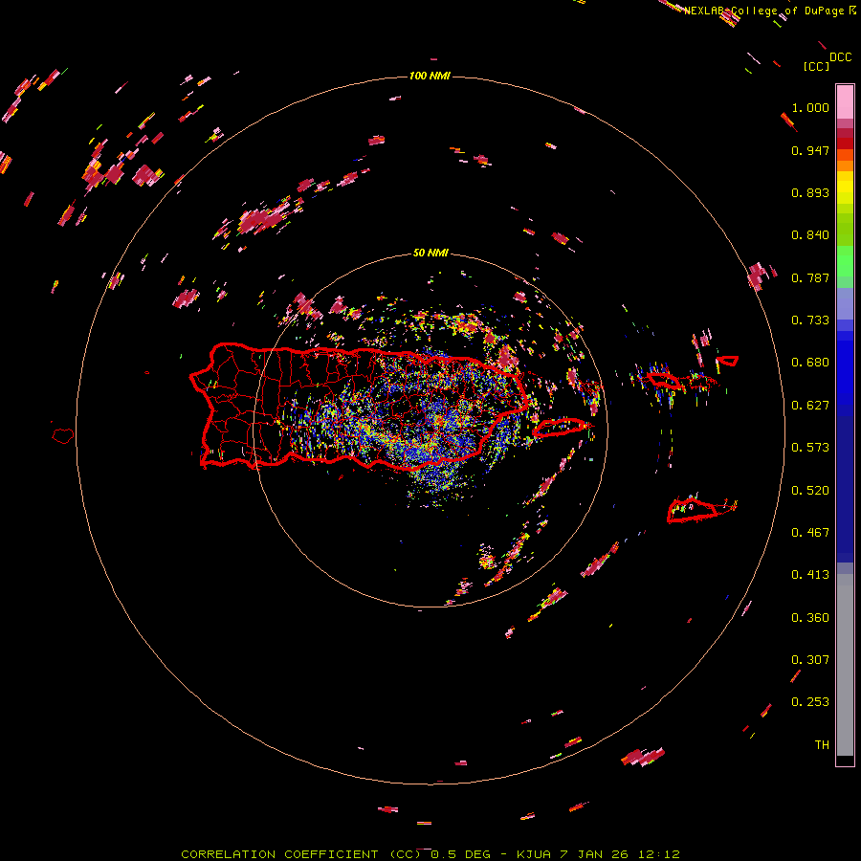The width and height of the screenshot is (861, 861).
Task: Select the 0.787 scale value
Action: 810,277
